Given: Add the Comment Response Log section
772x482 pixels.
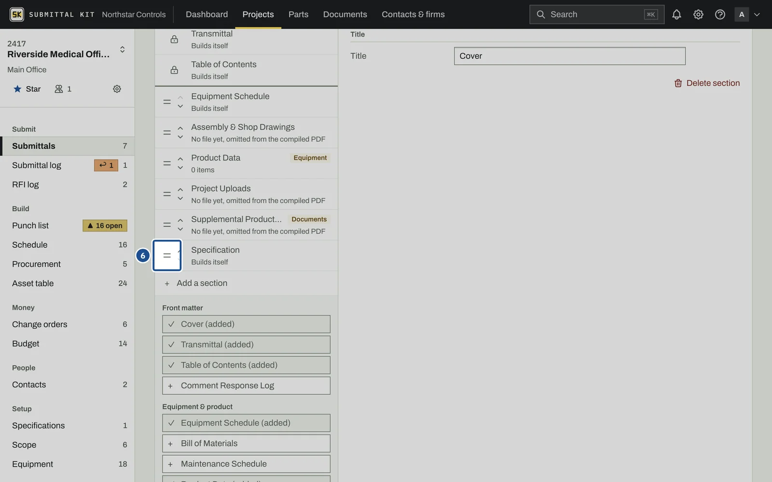Looking at the screenshot, I should [246, 386].
